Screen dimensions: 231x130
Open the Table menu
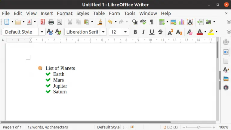(99, 13)
